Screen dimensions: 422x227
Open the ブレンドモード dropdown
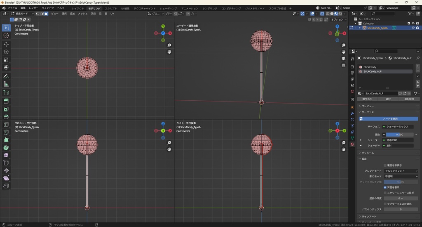pyautogui.click(x=401, y=171)
